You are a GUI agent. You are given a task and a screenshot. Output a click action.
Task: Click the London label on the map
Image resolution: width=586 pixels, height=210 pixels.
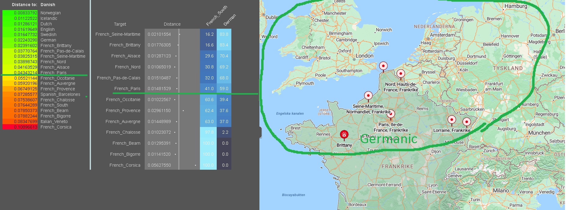(x=364, y=56)
